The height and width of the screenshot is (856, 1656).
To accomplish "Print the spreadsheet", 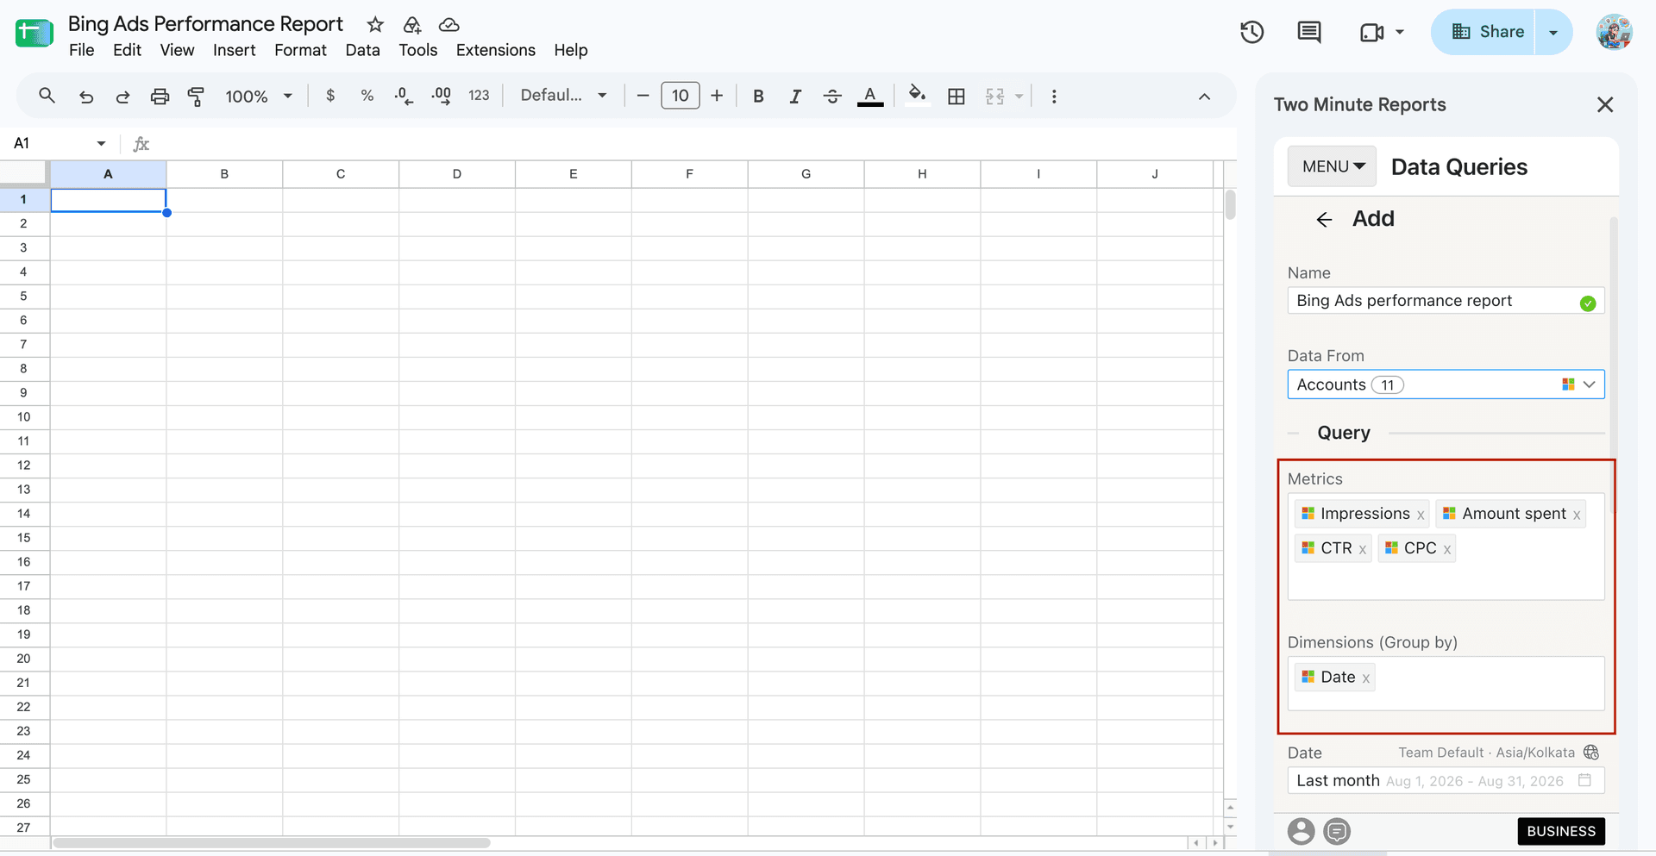I will pyautogui.click(x=160, y=97).
